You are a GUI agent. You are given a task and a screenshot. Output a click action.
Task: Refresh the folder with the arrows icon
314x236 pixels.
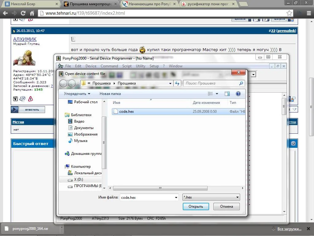(177, 83)
